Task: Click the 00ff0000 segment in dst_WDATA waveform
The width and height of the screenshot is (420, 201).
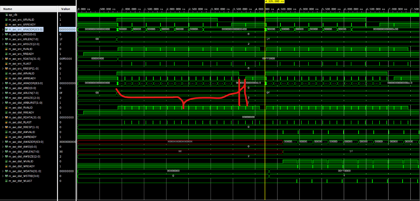Action: pyautogui.click(x=344, y=171)
